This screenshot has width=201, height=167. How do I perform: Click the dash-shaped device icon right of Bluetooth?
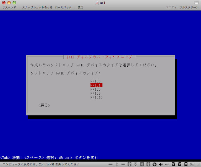click(x=123, y=164)
